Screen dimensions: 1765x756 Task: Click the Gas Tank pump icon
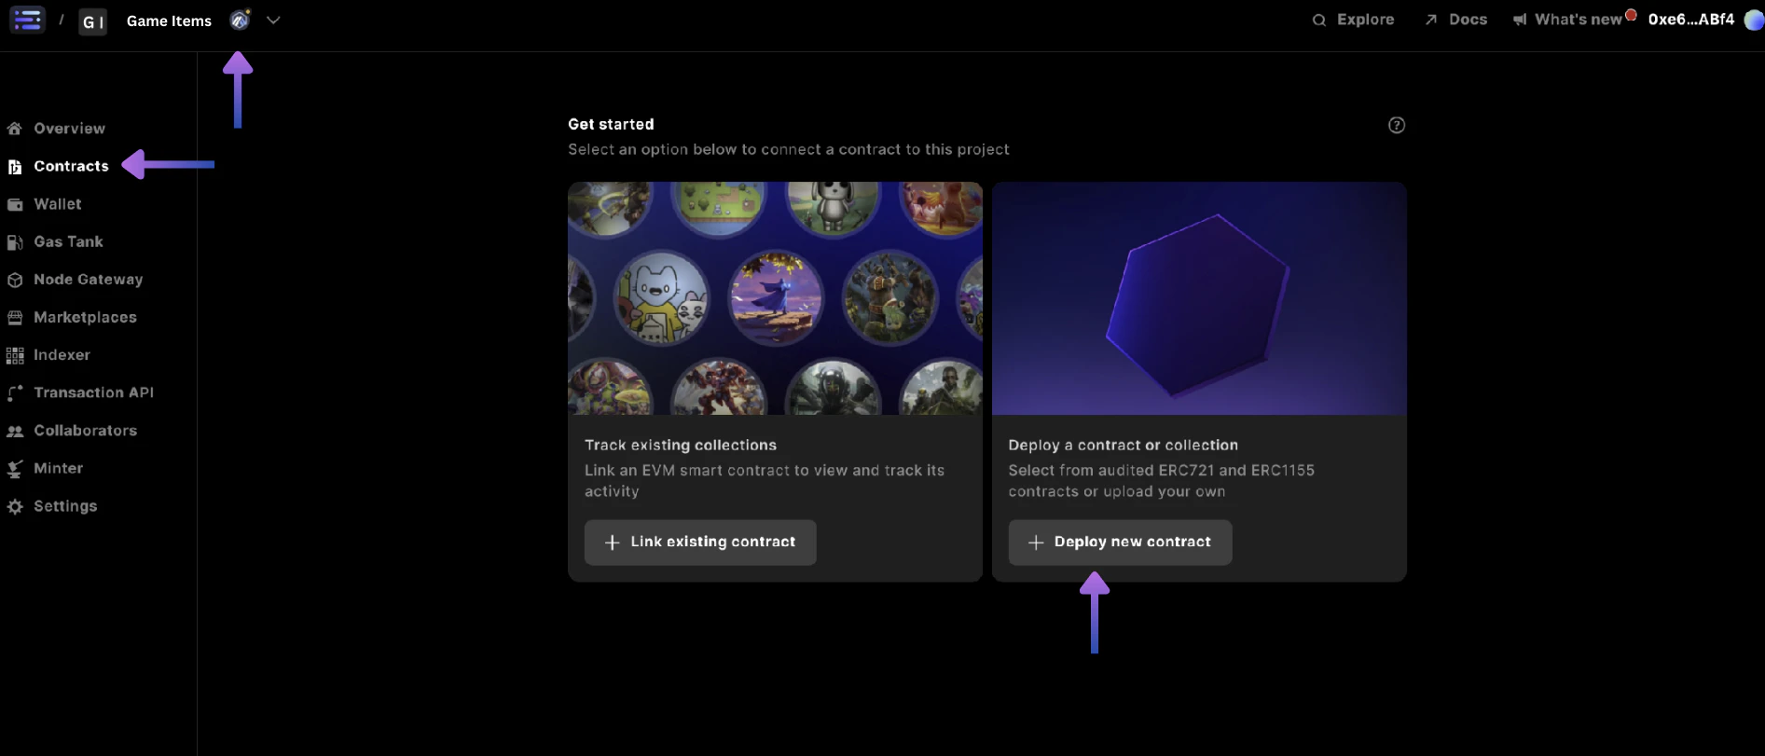(15, 242)
